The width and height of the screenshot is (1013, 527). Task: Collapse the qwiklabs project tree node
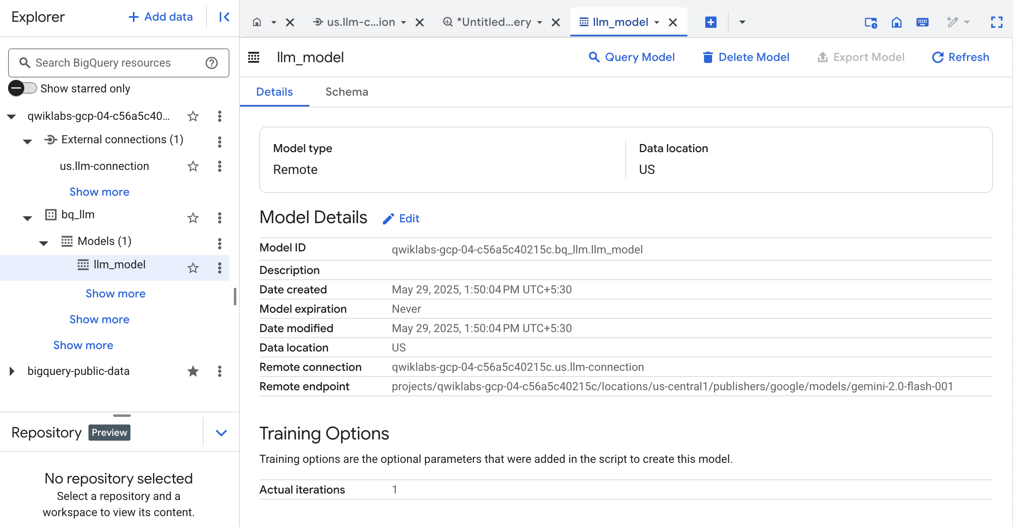coord(12,117)
